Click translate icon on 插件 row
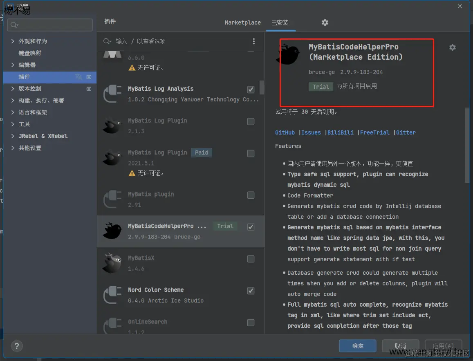Screen dimensions: 473x361 point(79,76)
